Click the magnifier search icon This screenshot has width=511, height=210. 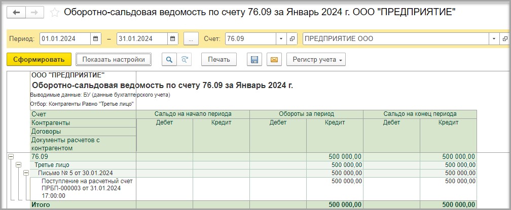point(169,60)
